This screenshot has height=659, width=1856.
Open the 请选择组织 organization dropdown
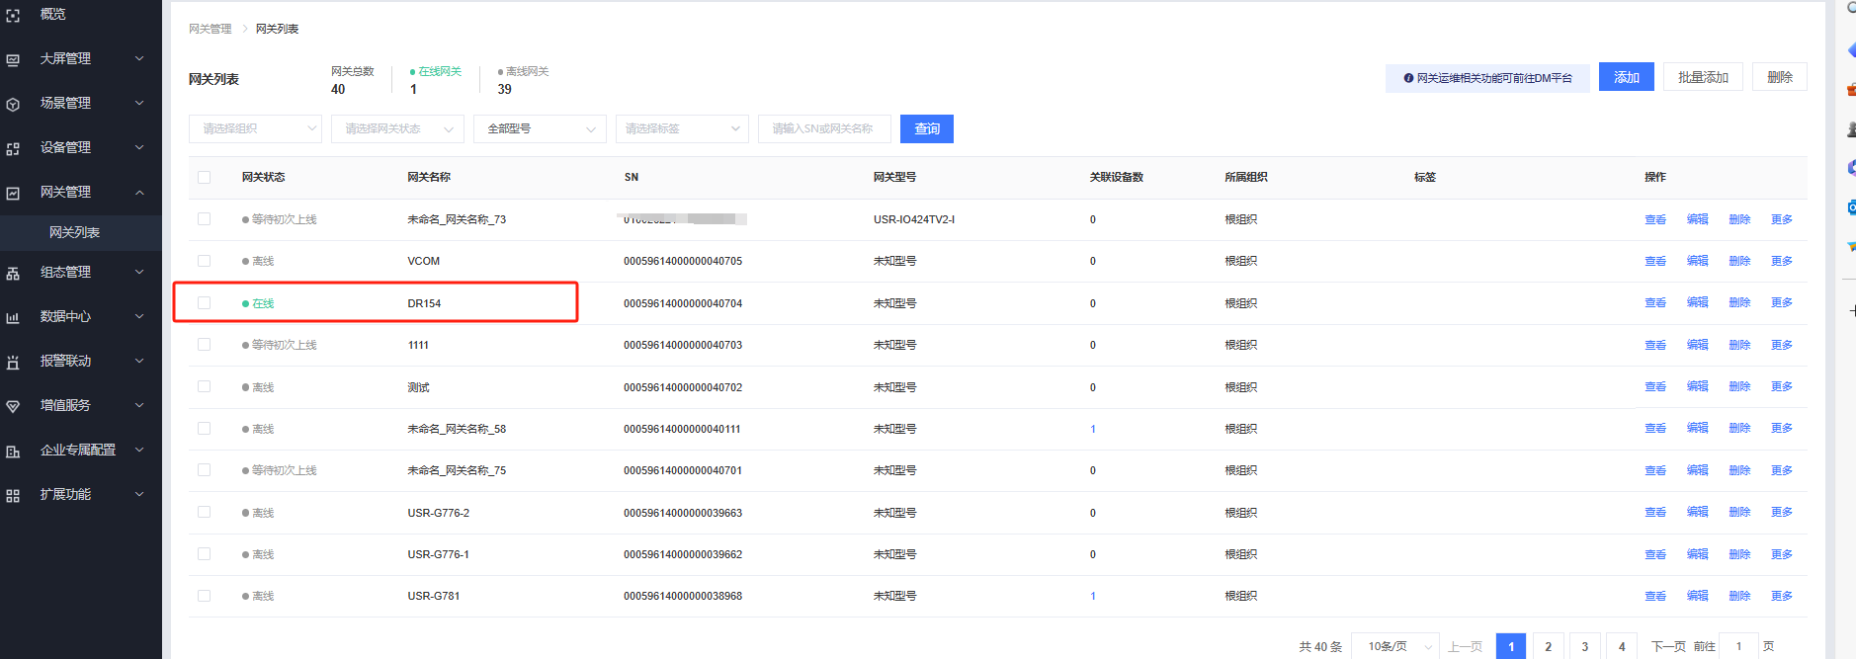coord(255,129)
